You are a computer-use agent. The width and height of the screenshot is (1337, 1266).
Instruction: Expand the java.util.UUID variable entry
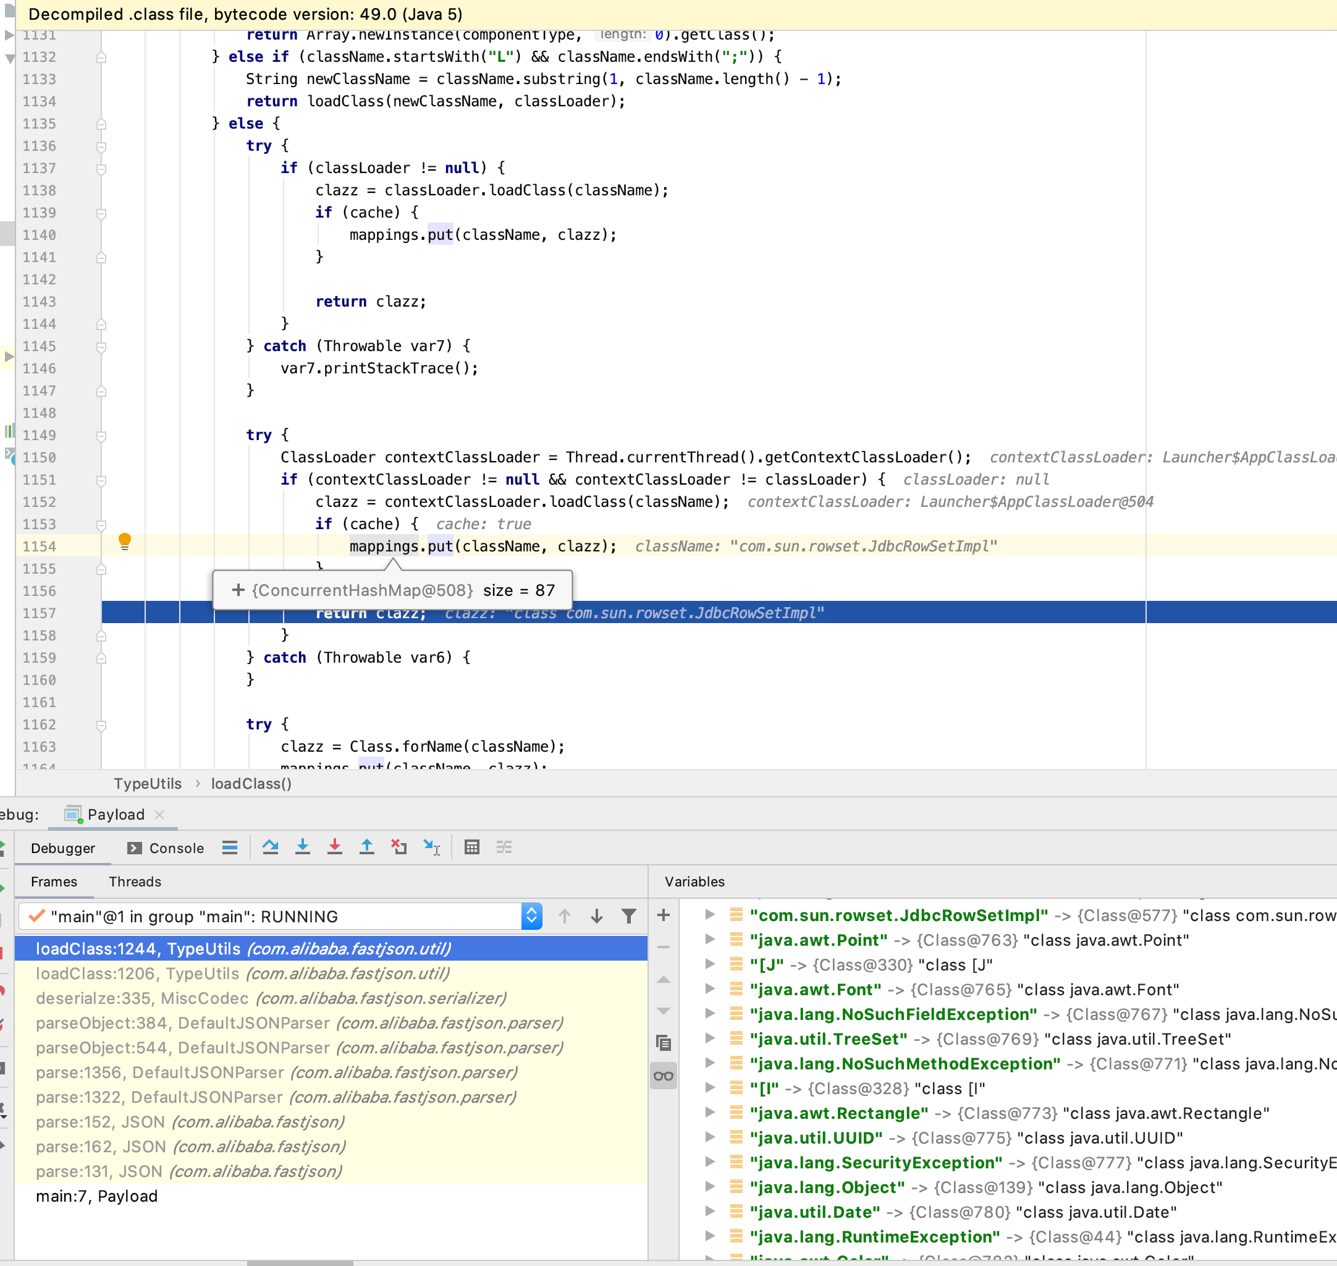[x=710, y=1137]
